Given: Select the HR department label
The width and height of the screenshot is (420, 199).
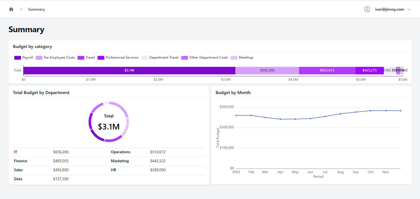Looking at the screenshot, I should pos(114,170).
